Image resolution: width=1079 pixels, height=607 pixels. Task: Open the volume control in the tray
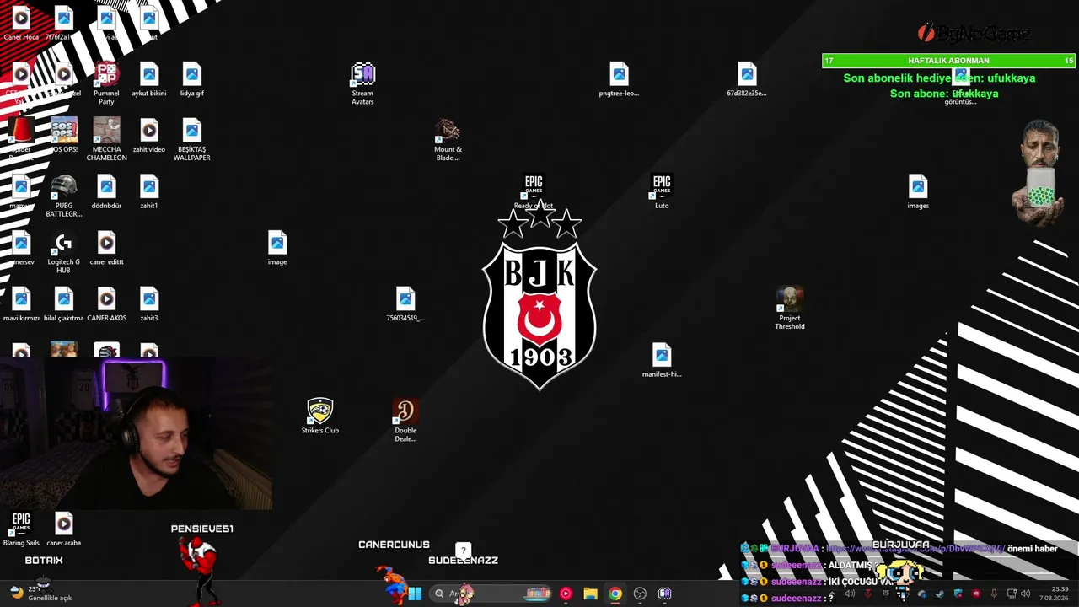(1026, 594)
